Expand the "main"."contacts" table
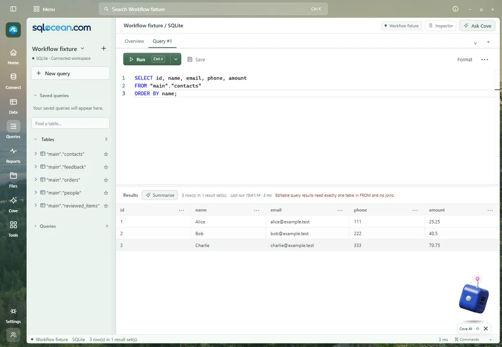The image size is (502, 347). (x=36, y=154)
